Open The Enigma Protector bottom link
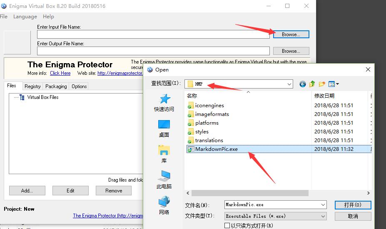386x229 pixels. (x=108, y=216)
